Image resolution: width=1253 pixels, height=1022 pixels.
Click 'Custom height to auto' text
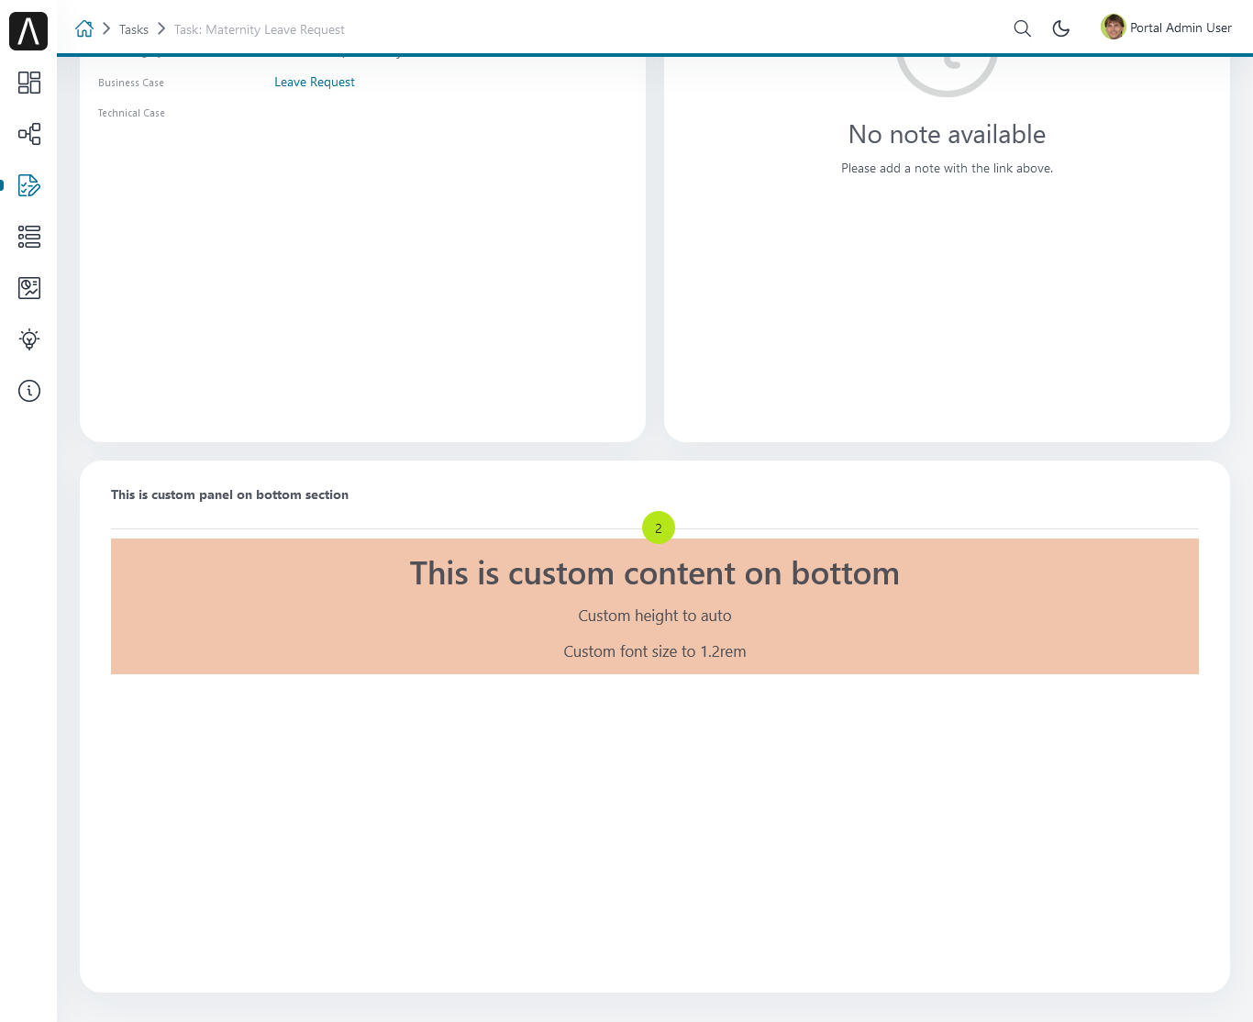pos(655,616)
